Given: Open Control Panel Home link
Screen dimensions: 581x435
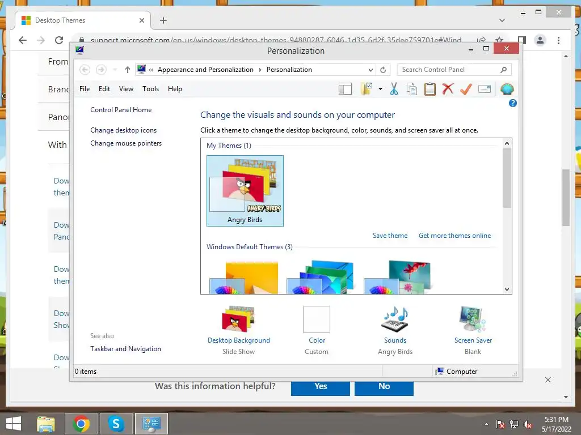Looking at the screenshot, I should (x=121, y=110).
